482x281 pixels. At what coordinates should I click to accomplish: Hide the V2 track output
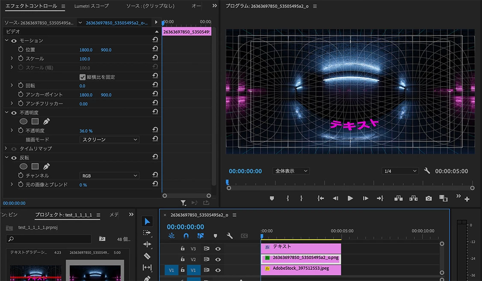pyautogui.click(x=218, y=260)
